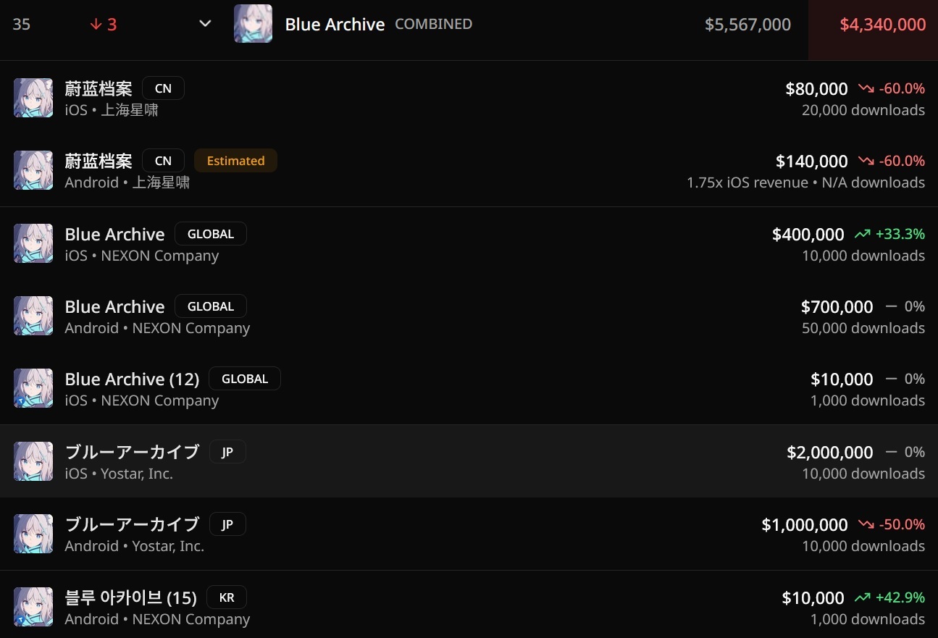Click CN badge on 蔚蓝档案 Android row
Image resolution: width=938 pixels, height=638 pixels.
(164, 161)
